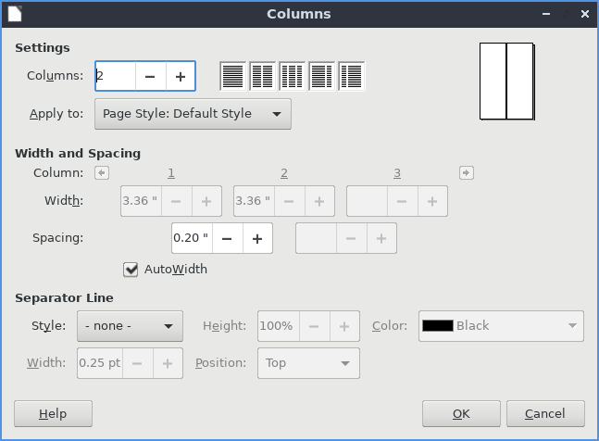Click the left arrow next to Column label

point(102,172)
